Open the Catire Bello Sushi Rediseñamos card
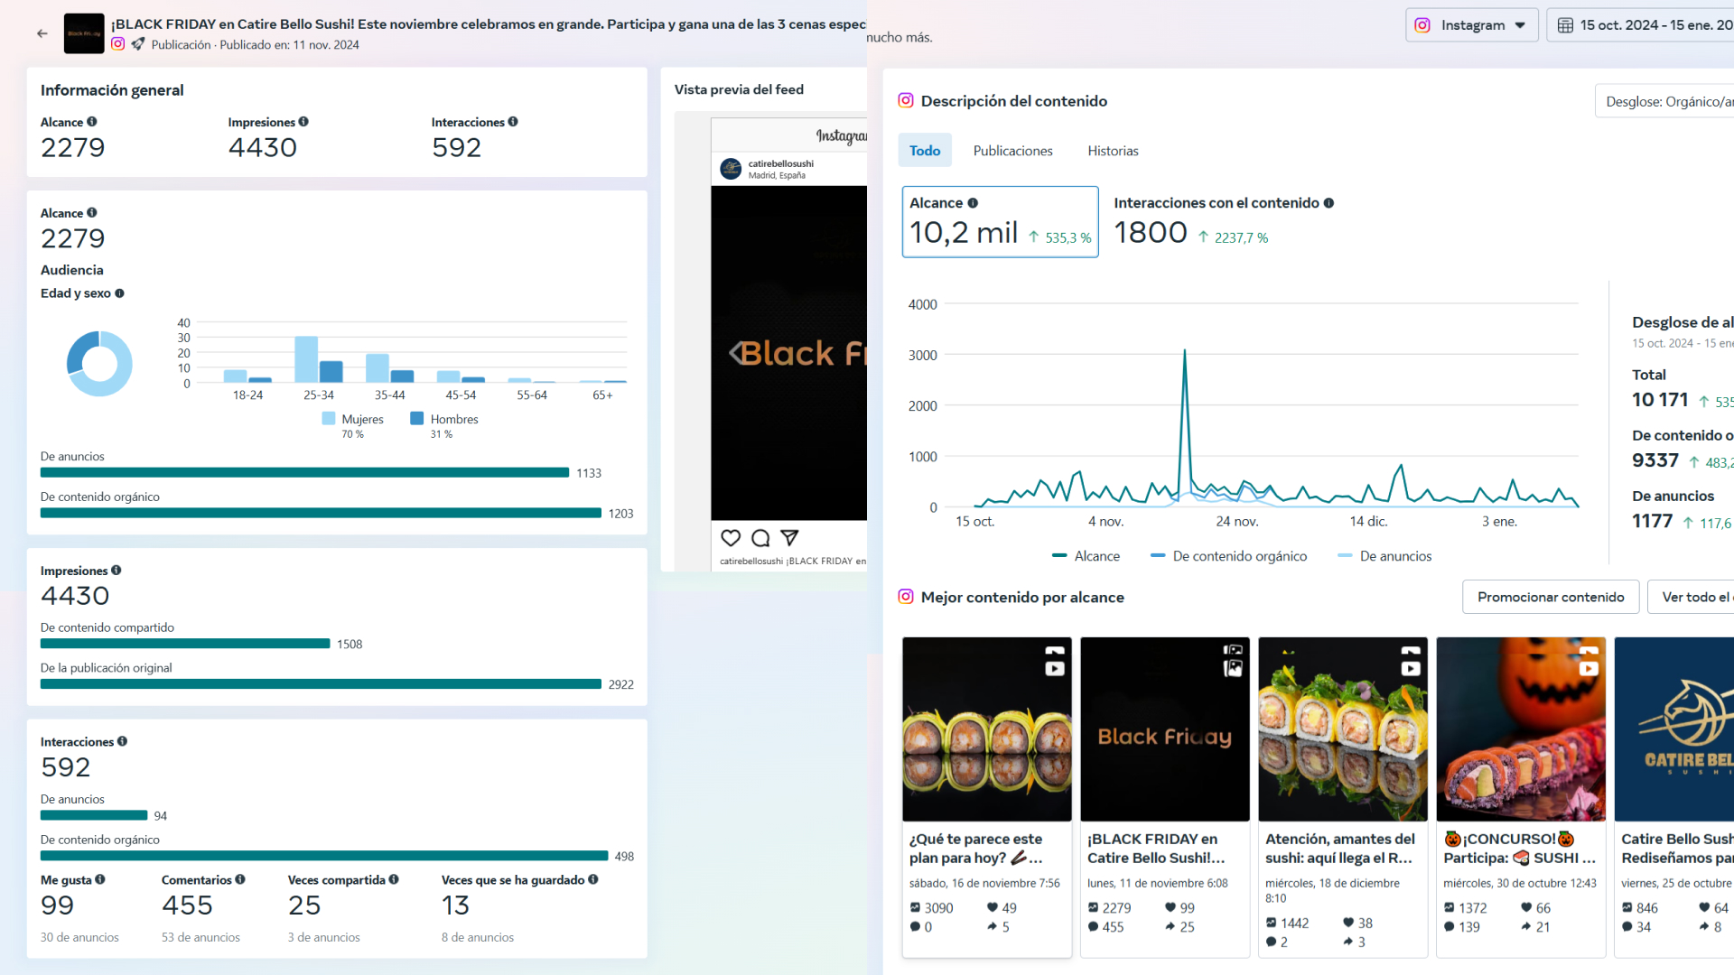Image resolution: width=1734 pixels, height=975 pixels. click(1674, 797)
